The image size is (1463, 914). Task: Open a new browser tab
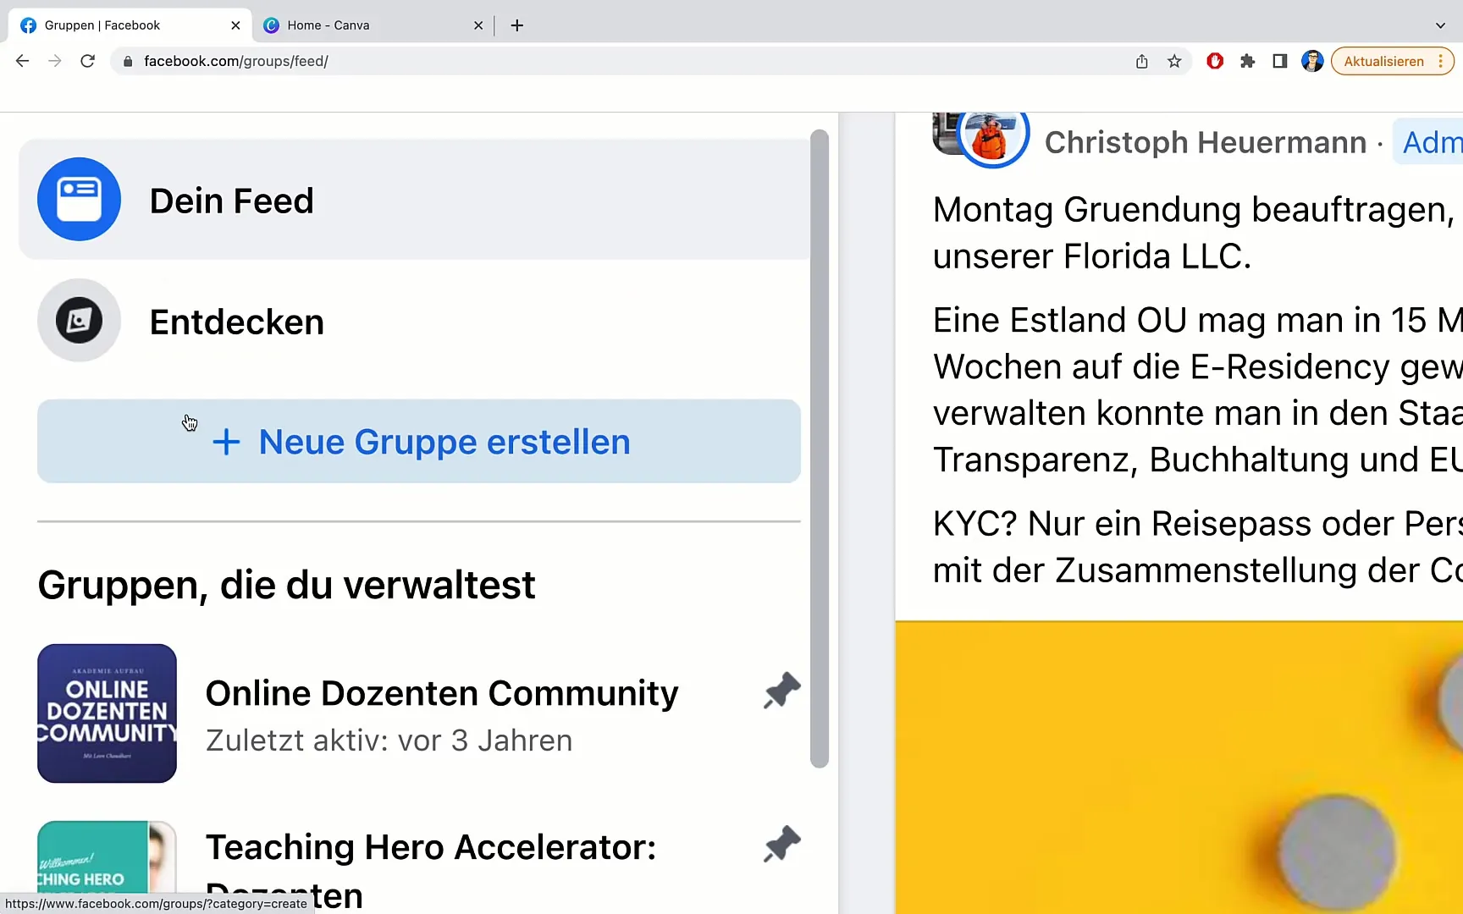click(x=517, y=25)
